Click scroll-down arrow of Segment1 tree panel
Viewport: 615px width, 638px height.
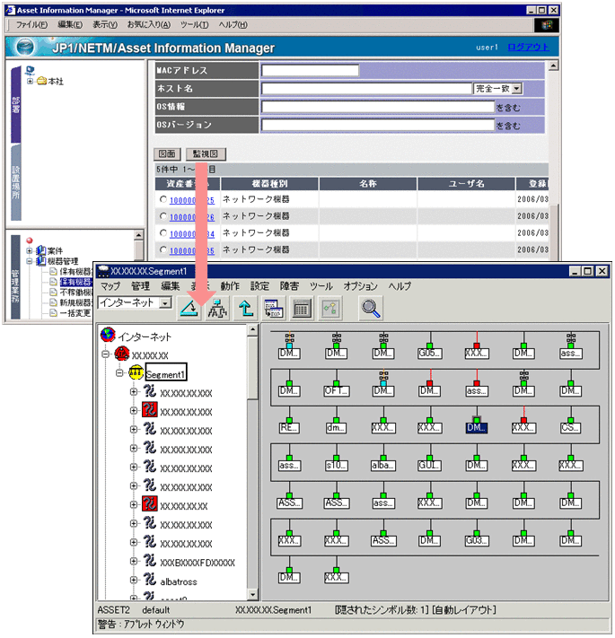click(253, 594)
